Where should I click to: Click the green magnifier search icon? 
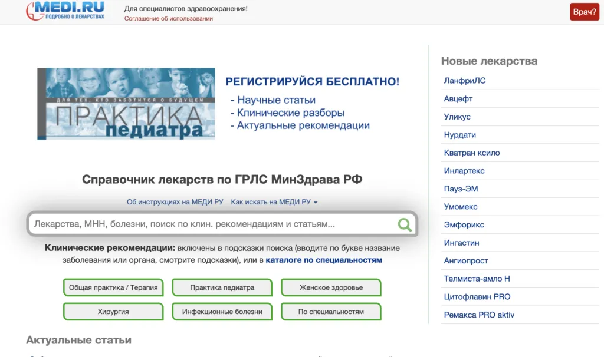tap(405, 224)
